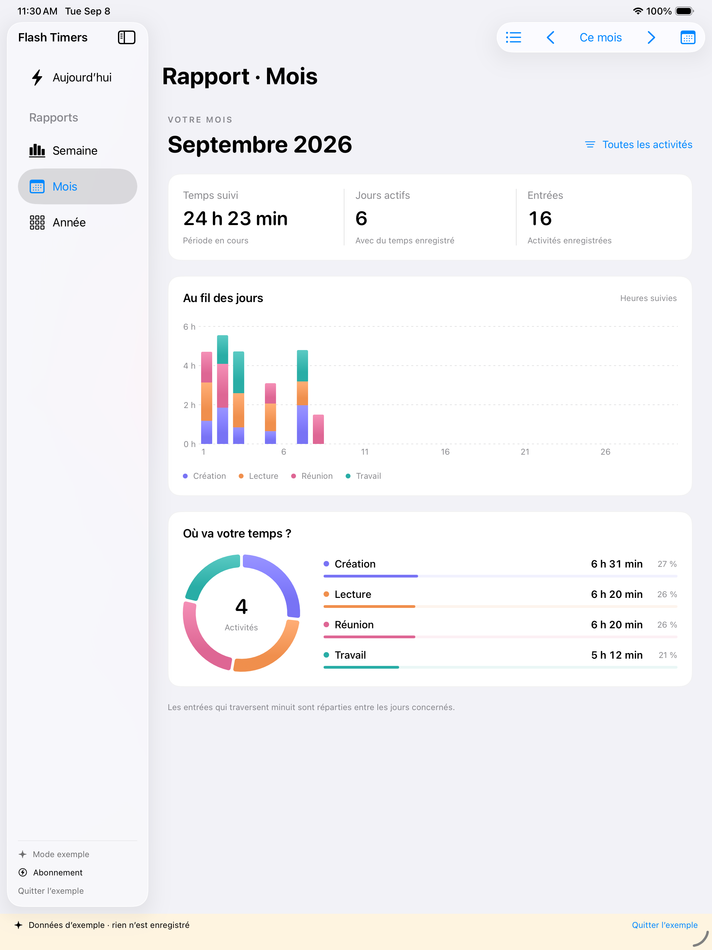Screen dimensions: 712x950
Task: Open the list view icon in toolbar
Action: (x=513, y=37)
